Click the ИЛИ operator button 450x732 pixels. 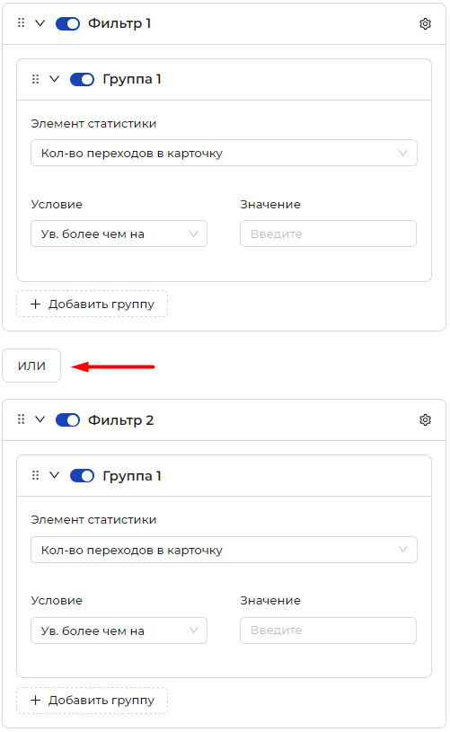coord(31,366)
